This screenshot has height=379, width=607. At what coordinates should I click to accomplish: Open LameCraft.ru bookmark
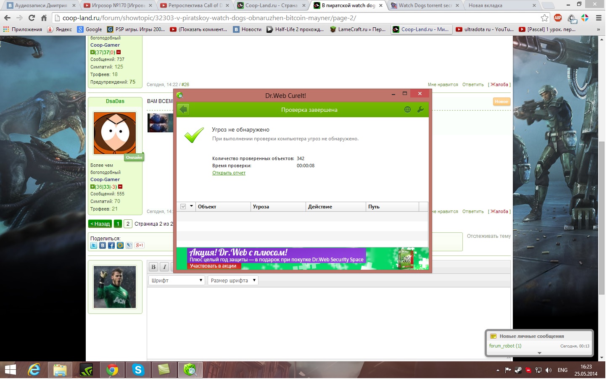pyautogui.click(x=358, y=29)
